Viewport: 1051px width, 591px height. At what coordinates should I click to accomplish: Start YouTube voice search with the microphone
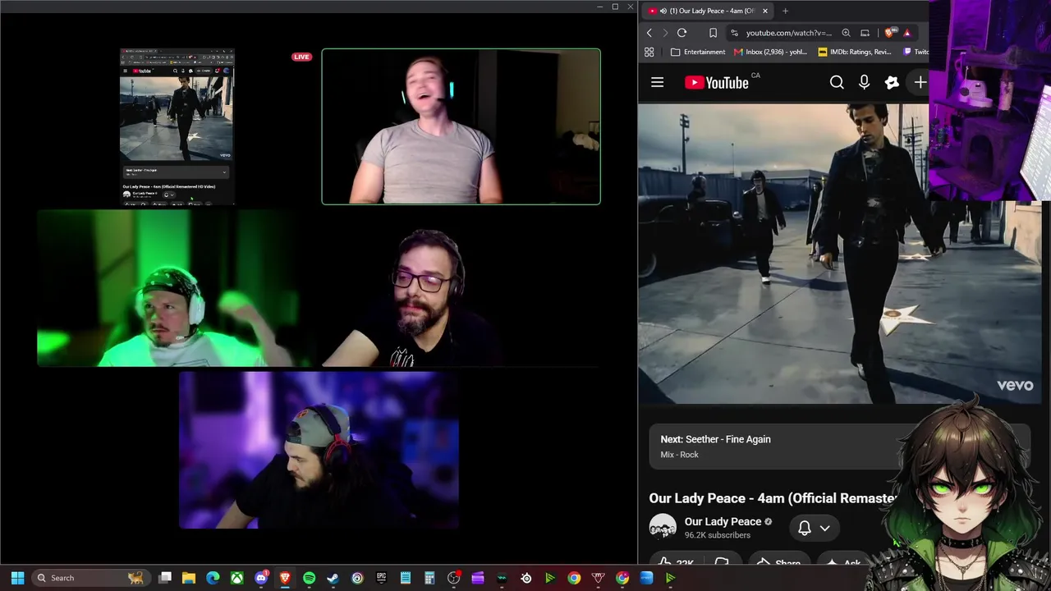864,82
